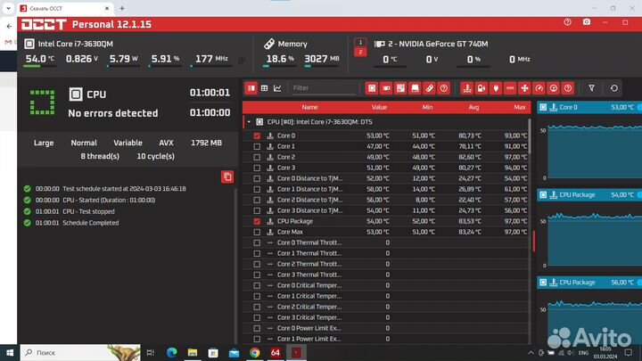642x361 pixels.
Task: Take a screenshot with the camera icon
Action: [x=587, y=22]
